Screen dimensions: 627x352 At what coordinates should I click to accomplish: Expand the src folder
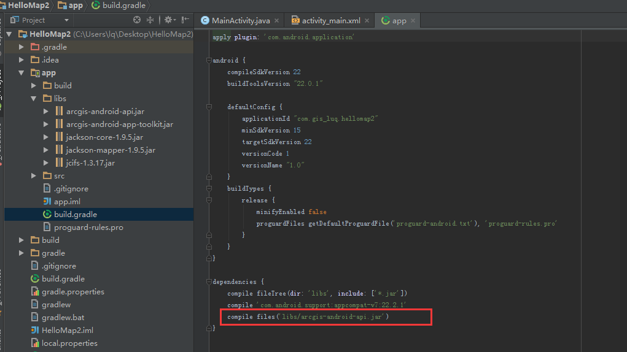pyautogui.click(x=34, y=175)
